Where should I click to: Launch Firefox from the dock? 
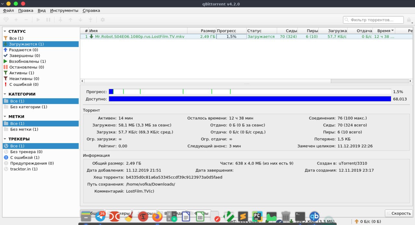(158, 217)
